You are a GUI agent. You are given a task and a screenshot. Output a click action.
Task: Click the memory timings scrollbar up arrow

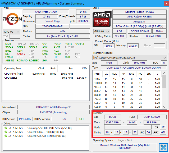(x=164, y=73)
